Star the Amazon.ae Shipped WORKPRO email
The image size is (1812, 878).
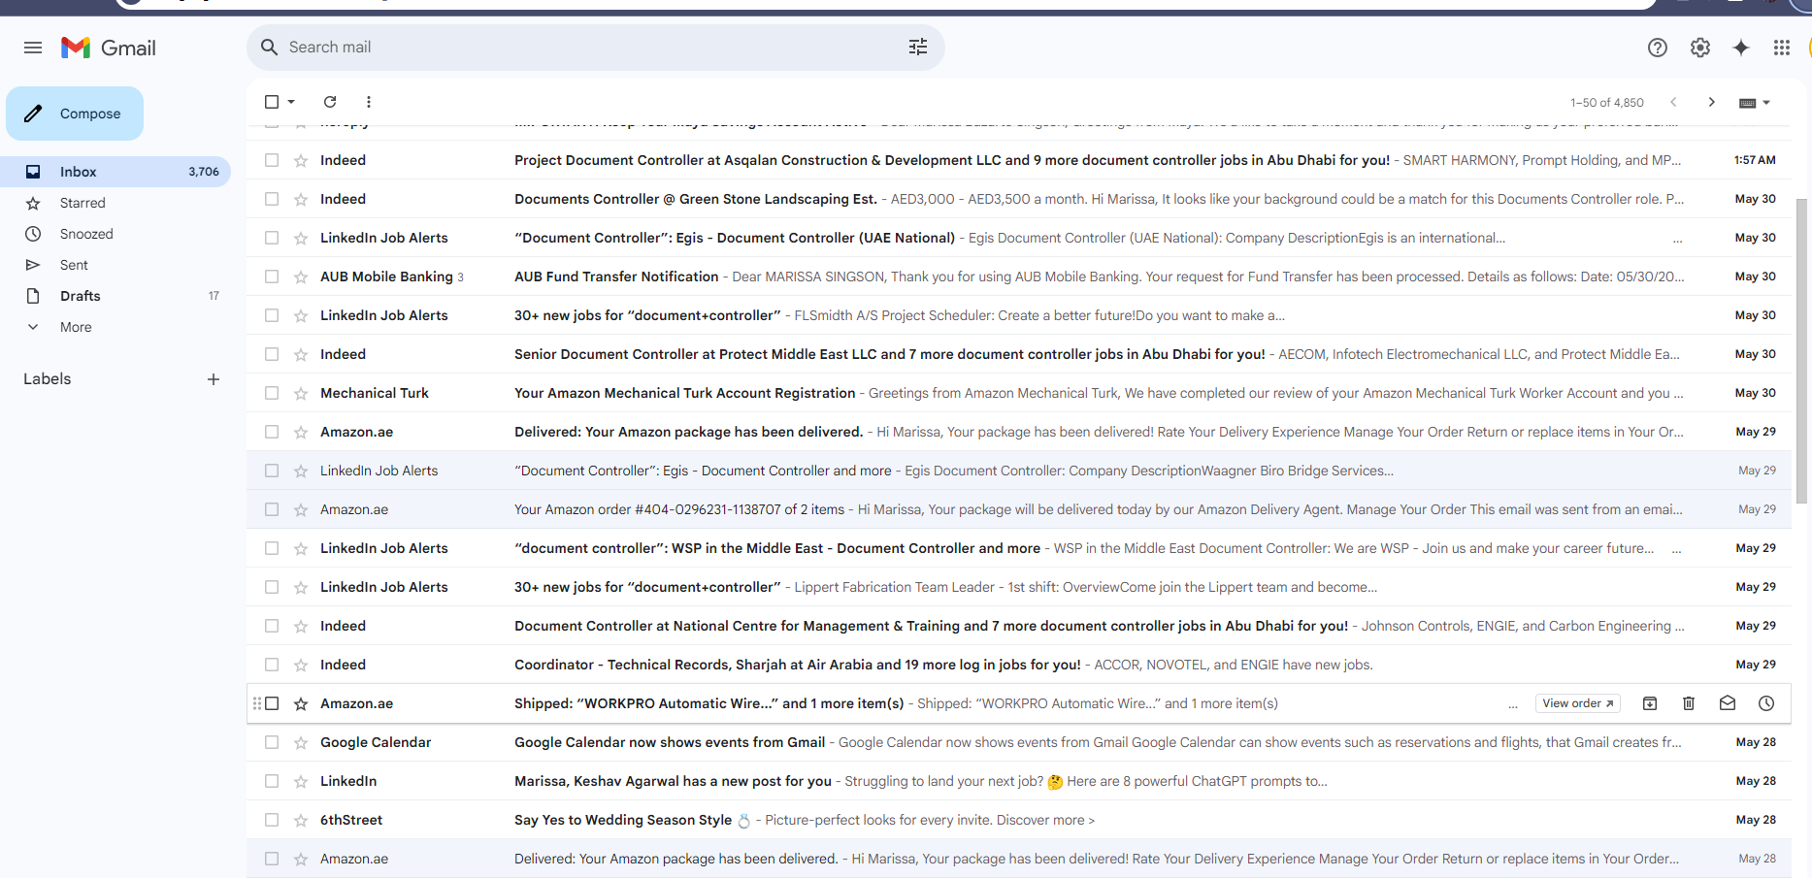click(301, 703)
